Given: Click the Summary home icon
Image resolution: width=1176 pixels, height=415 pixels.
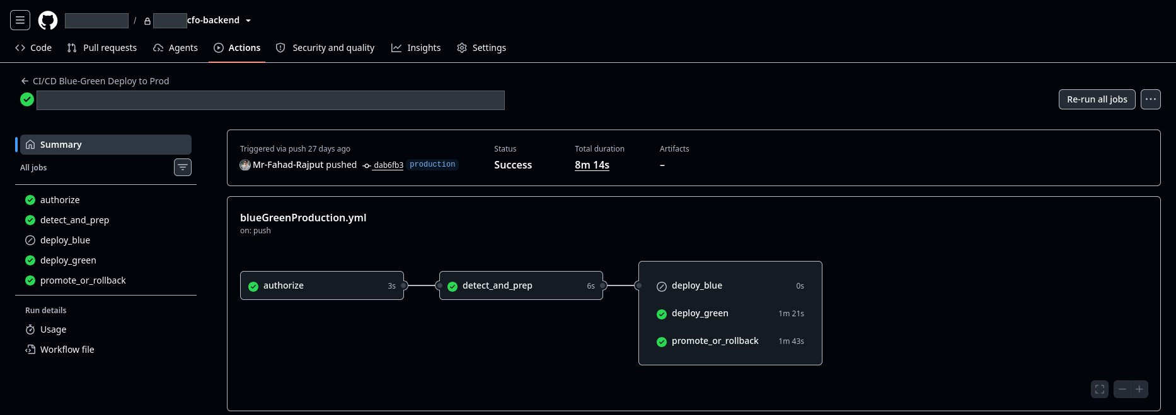Looking at the screenshot, I should tap(30, 145).
